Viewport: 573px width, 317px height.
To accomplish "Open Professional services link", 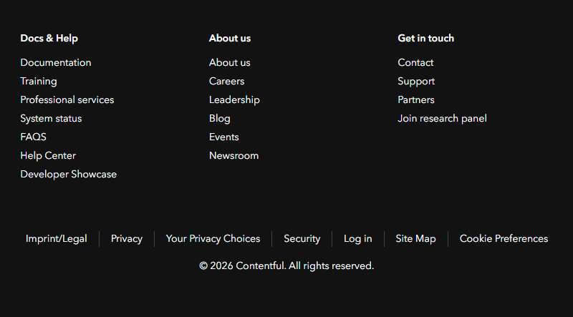I will click(67, 100).
